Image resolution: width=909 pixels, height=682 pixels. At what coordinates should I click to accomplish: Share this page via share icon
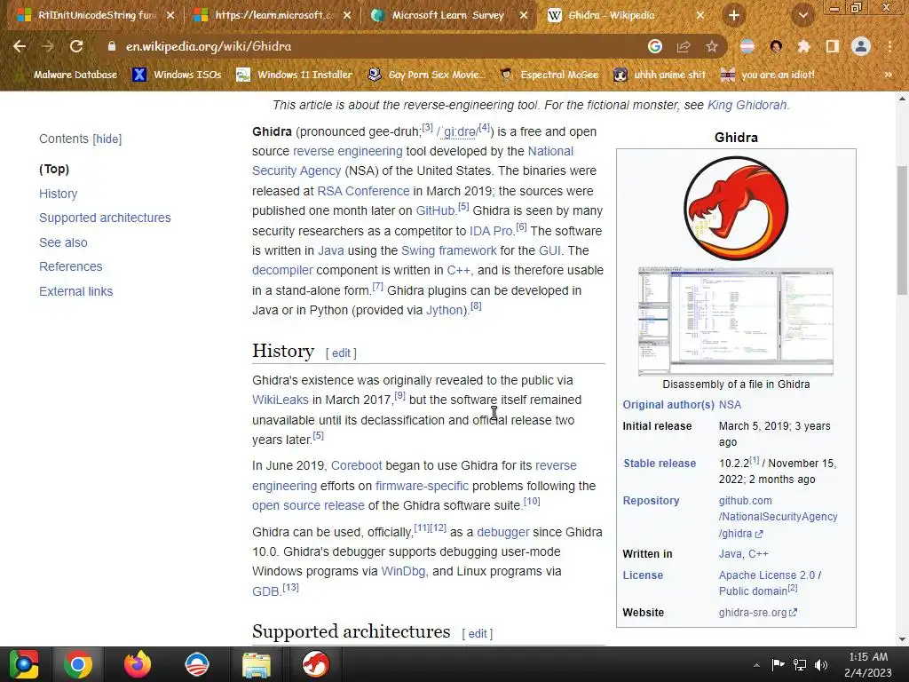(684, 46)
